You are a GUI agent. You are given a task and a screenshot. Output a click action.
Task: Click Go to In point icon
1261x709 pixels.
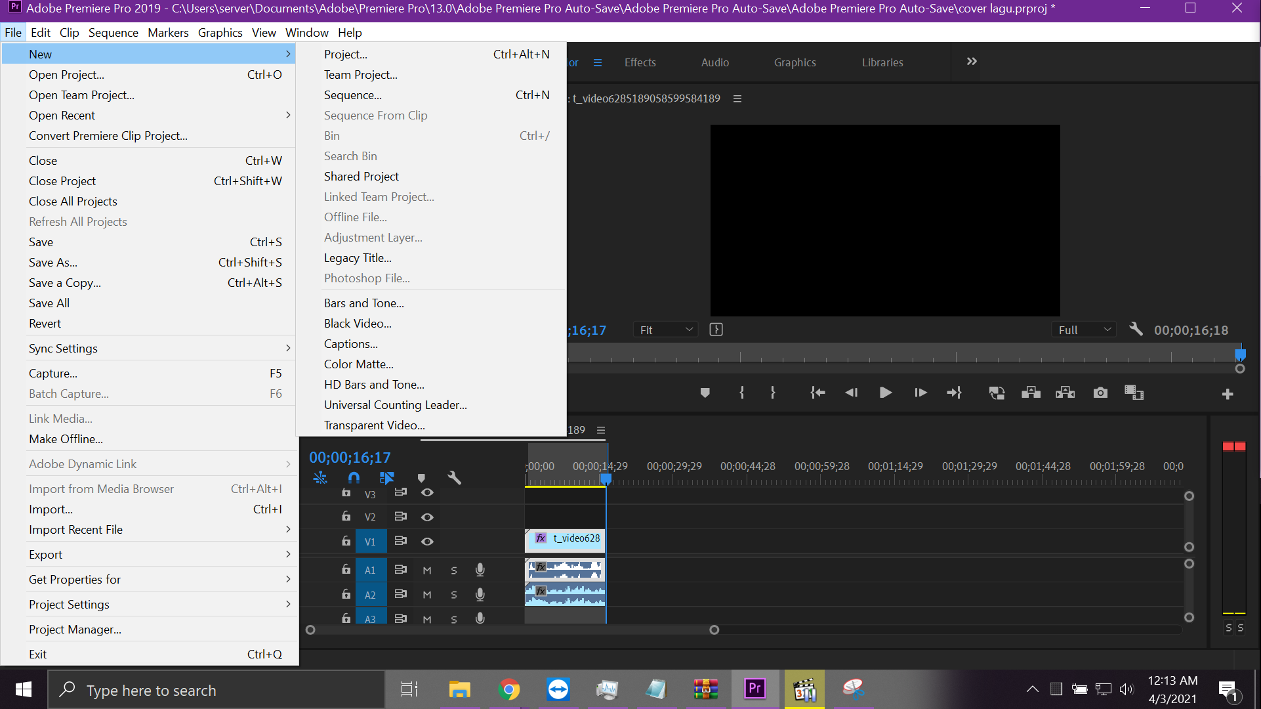coord(817,393)
